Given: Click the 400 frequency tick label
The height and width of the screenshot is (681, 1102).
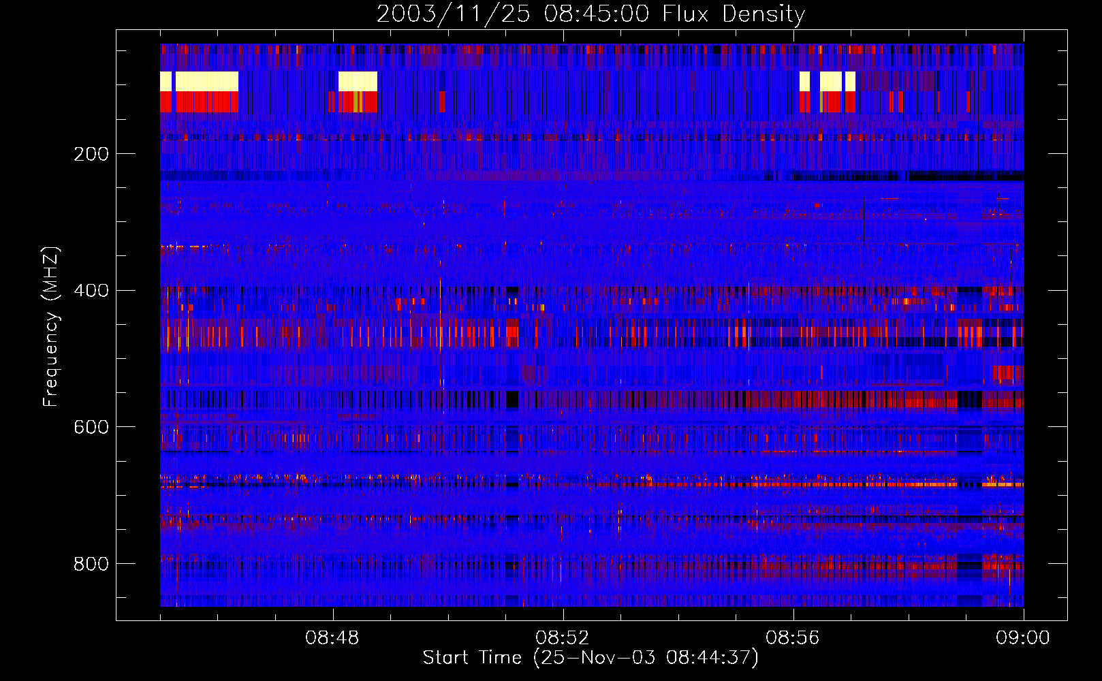Looking at the screenshot, I should point(91,291).
